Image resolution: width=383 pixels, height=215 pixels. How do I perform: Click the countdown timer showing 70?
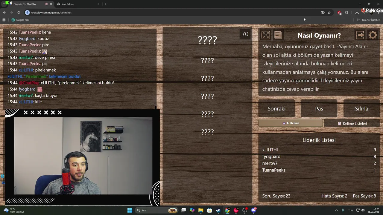(x=245, y=34)
